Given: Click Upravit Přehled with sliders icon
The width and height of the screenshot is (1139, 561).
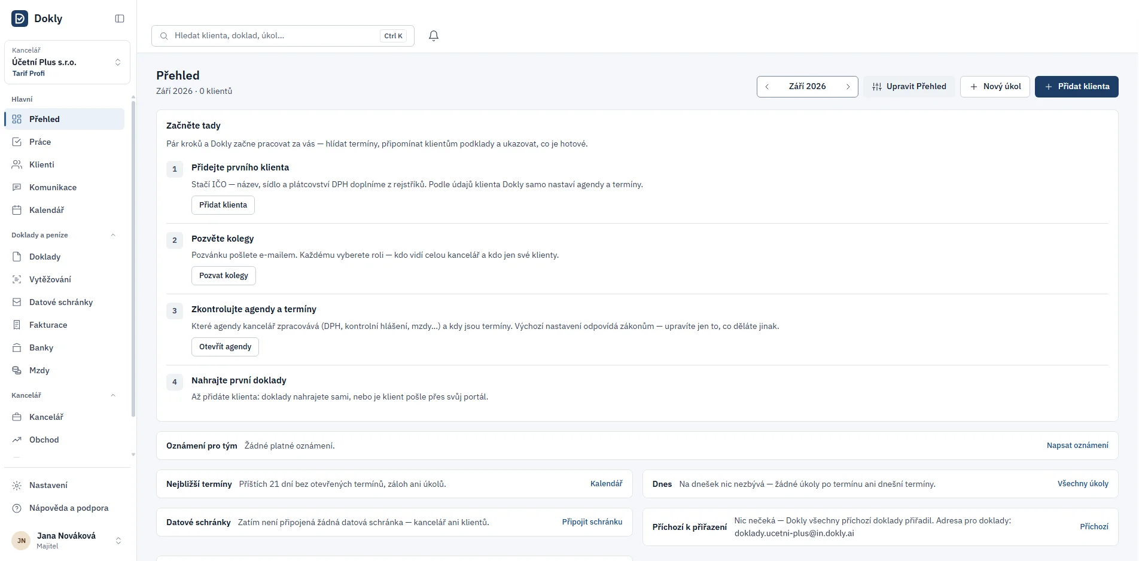Looking at the screenshot, I should pyautogui.click(x=909, y=87).
